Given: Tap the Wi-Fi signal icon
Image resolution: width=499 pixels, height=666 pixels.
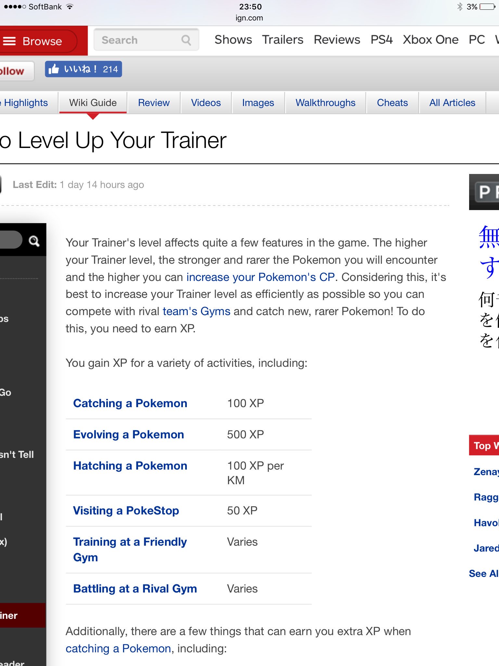Looking at the screenshot, I should pyautogui.click(x=70, y=7).
